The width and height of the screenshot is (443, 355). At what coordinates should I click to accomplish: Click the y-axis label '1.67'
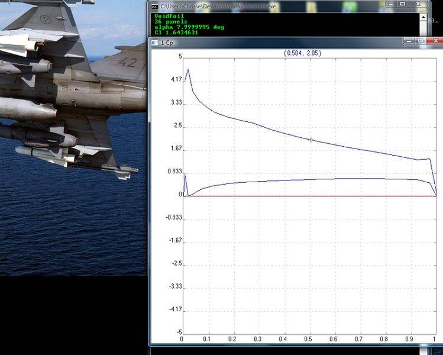[x=176, y=149]
